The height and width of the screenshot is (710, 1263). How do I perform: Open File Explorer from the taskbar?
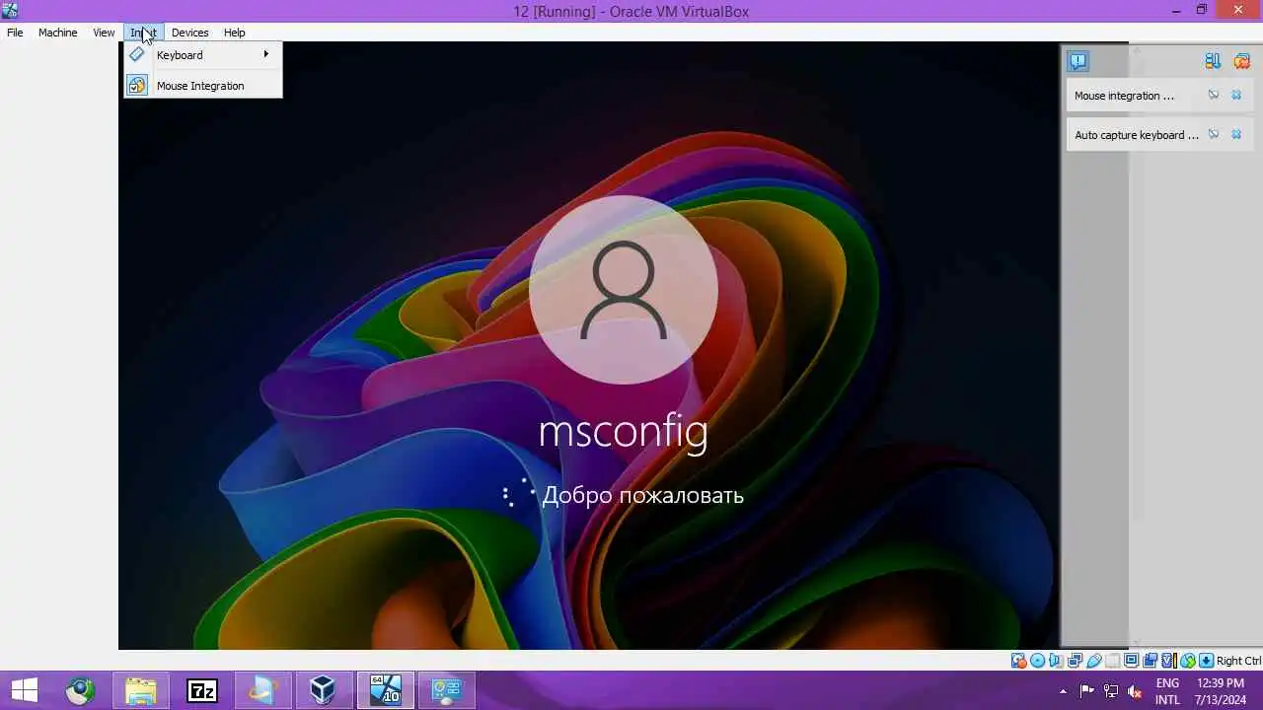click(141, 690)
